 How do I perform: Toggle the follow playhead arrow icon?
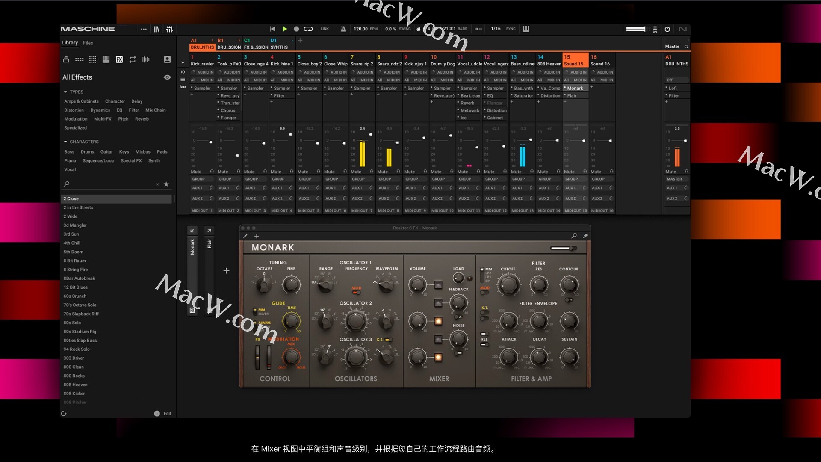click(478, 29)
